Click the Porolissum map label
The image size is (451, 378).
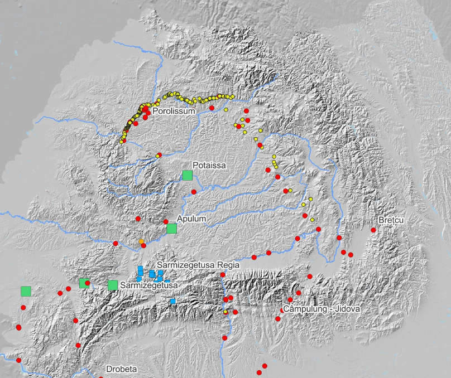click(x=174, y=111)
